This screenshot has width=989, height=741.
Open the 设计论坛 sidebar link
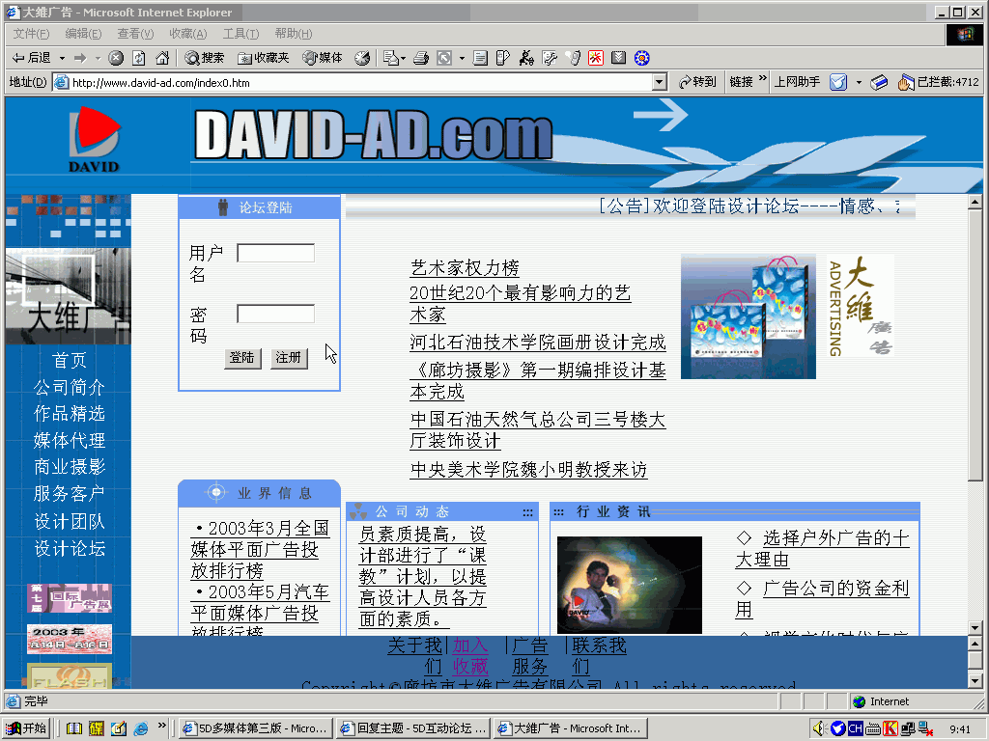[69, 548]
